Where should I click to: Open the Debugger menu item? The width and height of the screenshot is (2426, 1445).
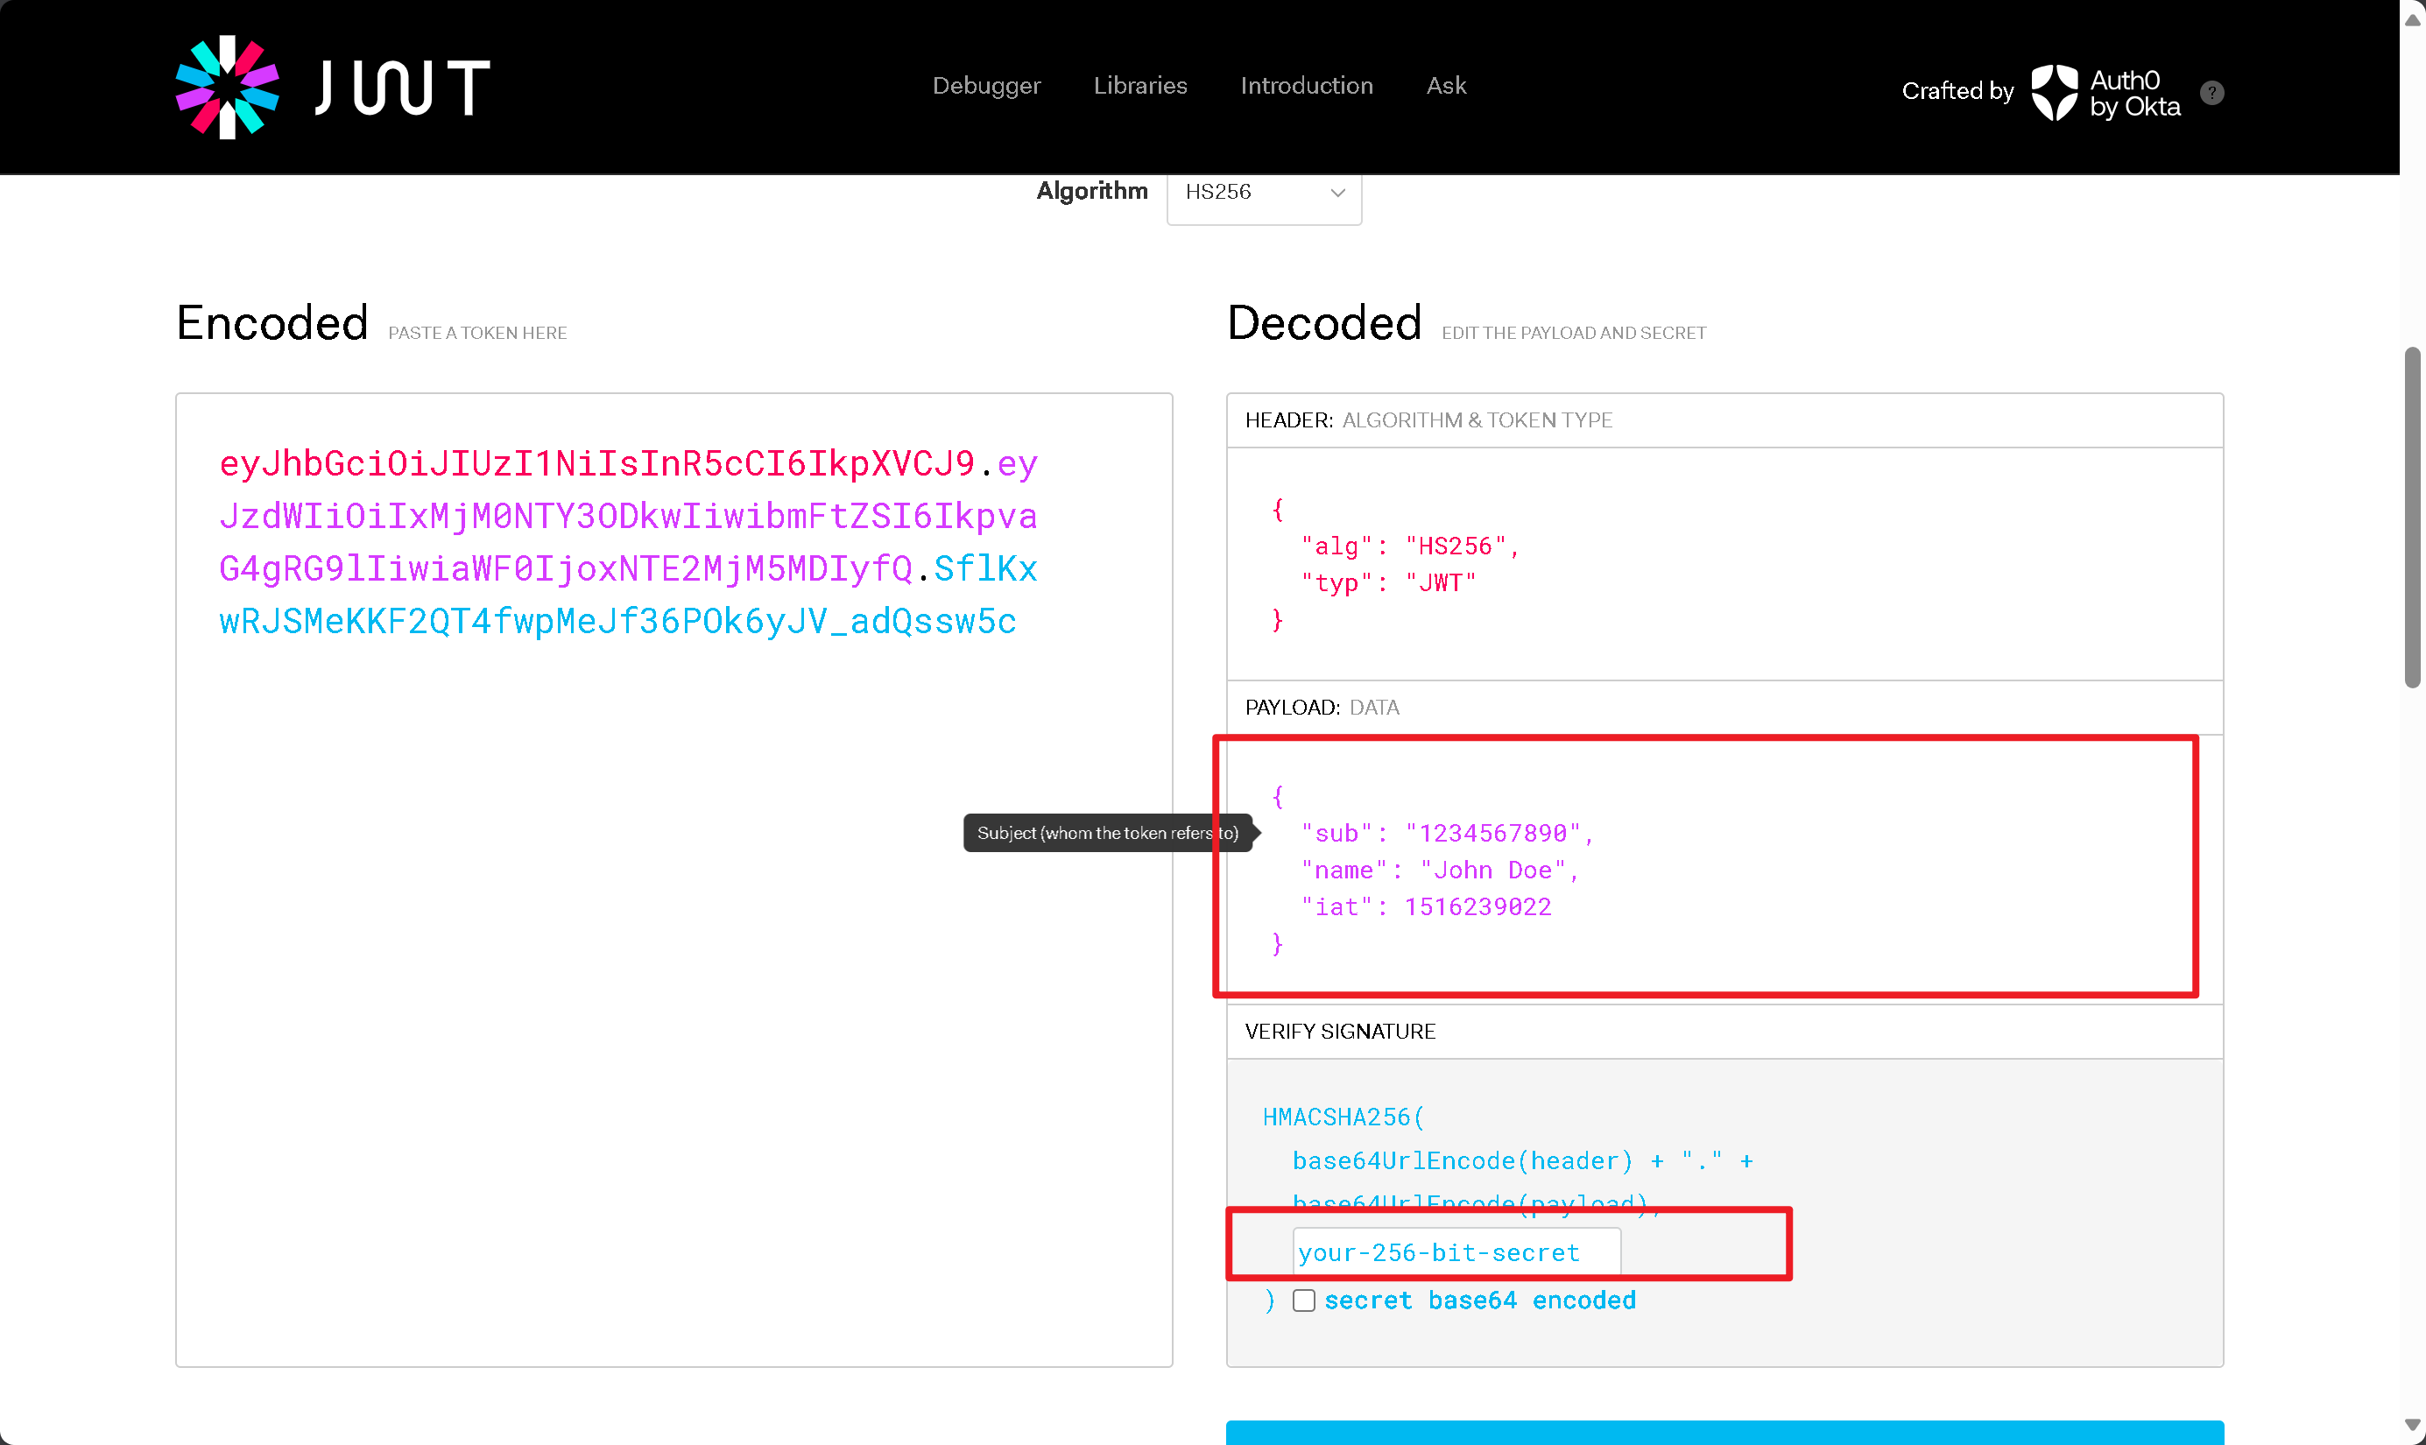pyautogui.click(x=985, y=86)
